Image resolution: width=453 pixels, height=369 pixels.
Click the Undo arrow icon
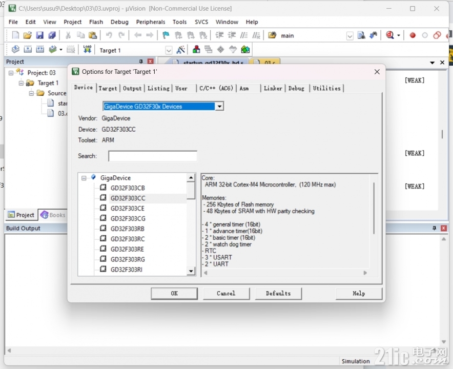pyautogui.click(x=109, y=35)
